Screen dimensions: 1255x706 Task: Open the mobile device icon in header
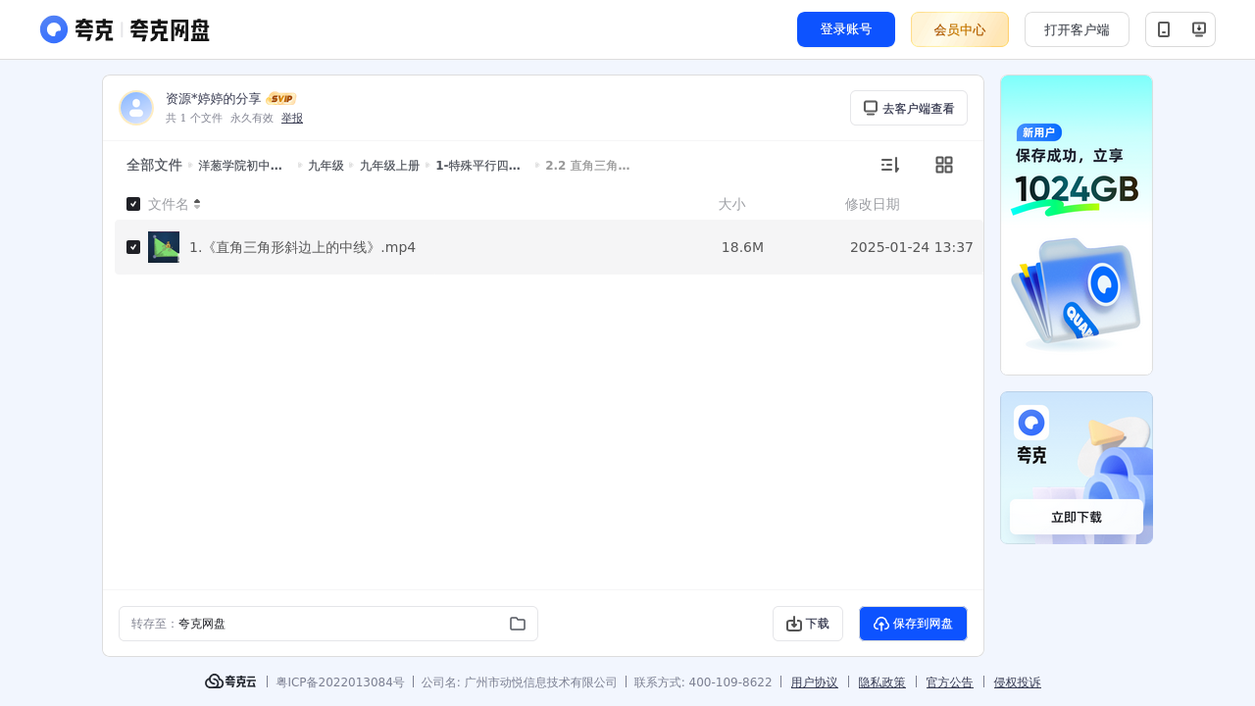pos(1164,29)
